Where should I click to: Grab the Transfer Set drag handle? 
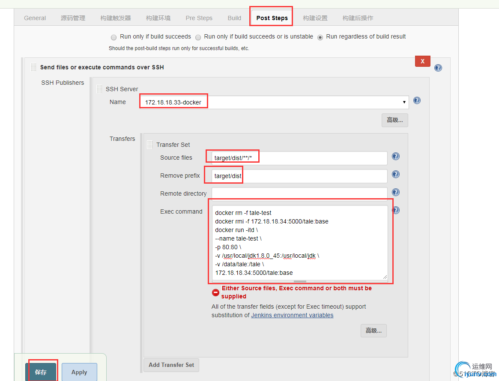click(x=150, y=145)
